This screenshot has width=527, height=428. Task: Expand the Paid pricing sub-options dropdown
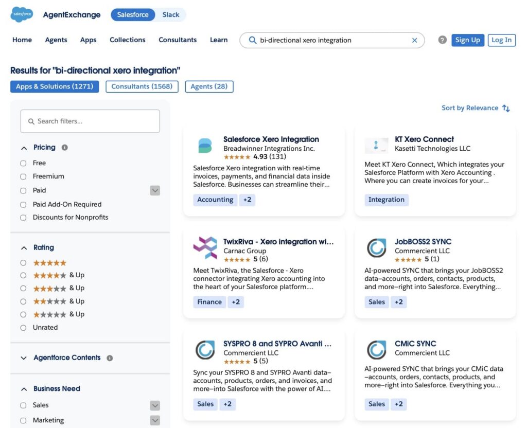pyautogui.click(x=155, y=191)
